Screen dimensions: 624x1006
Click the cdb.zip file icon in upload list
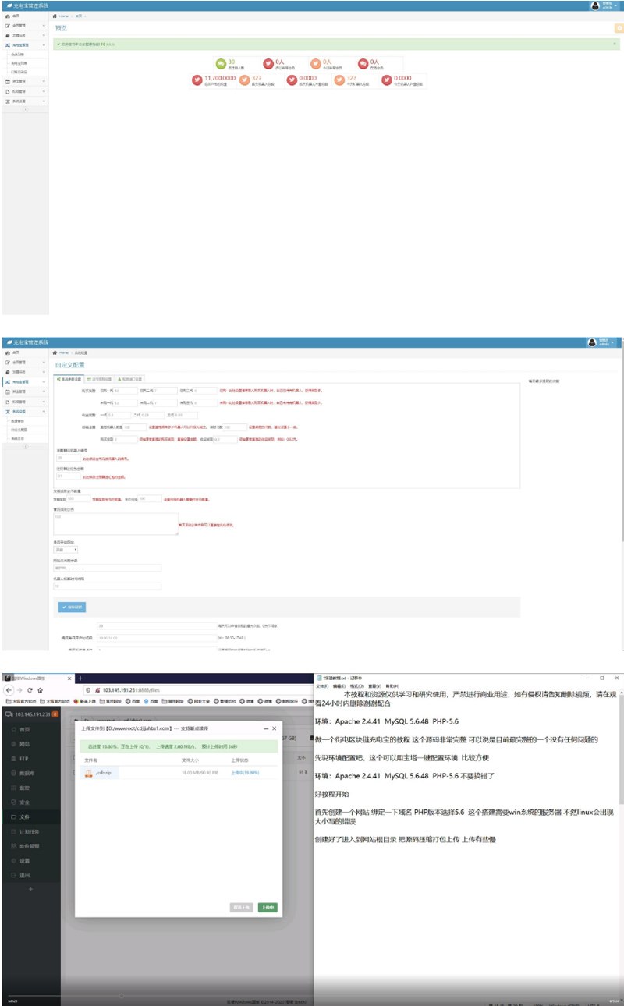(x=87, y=771)
